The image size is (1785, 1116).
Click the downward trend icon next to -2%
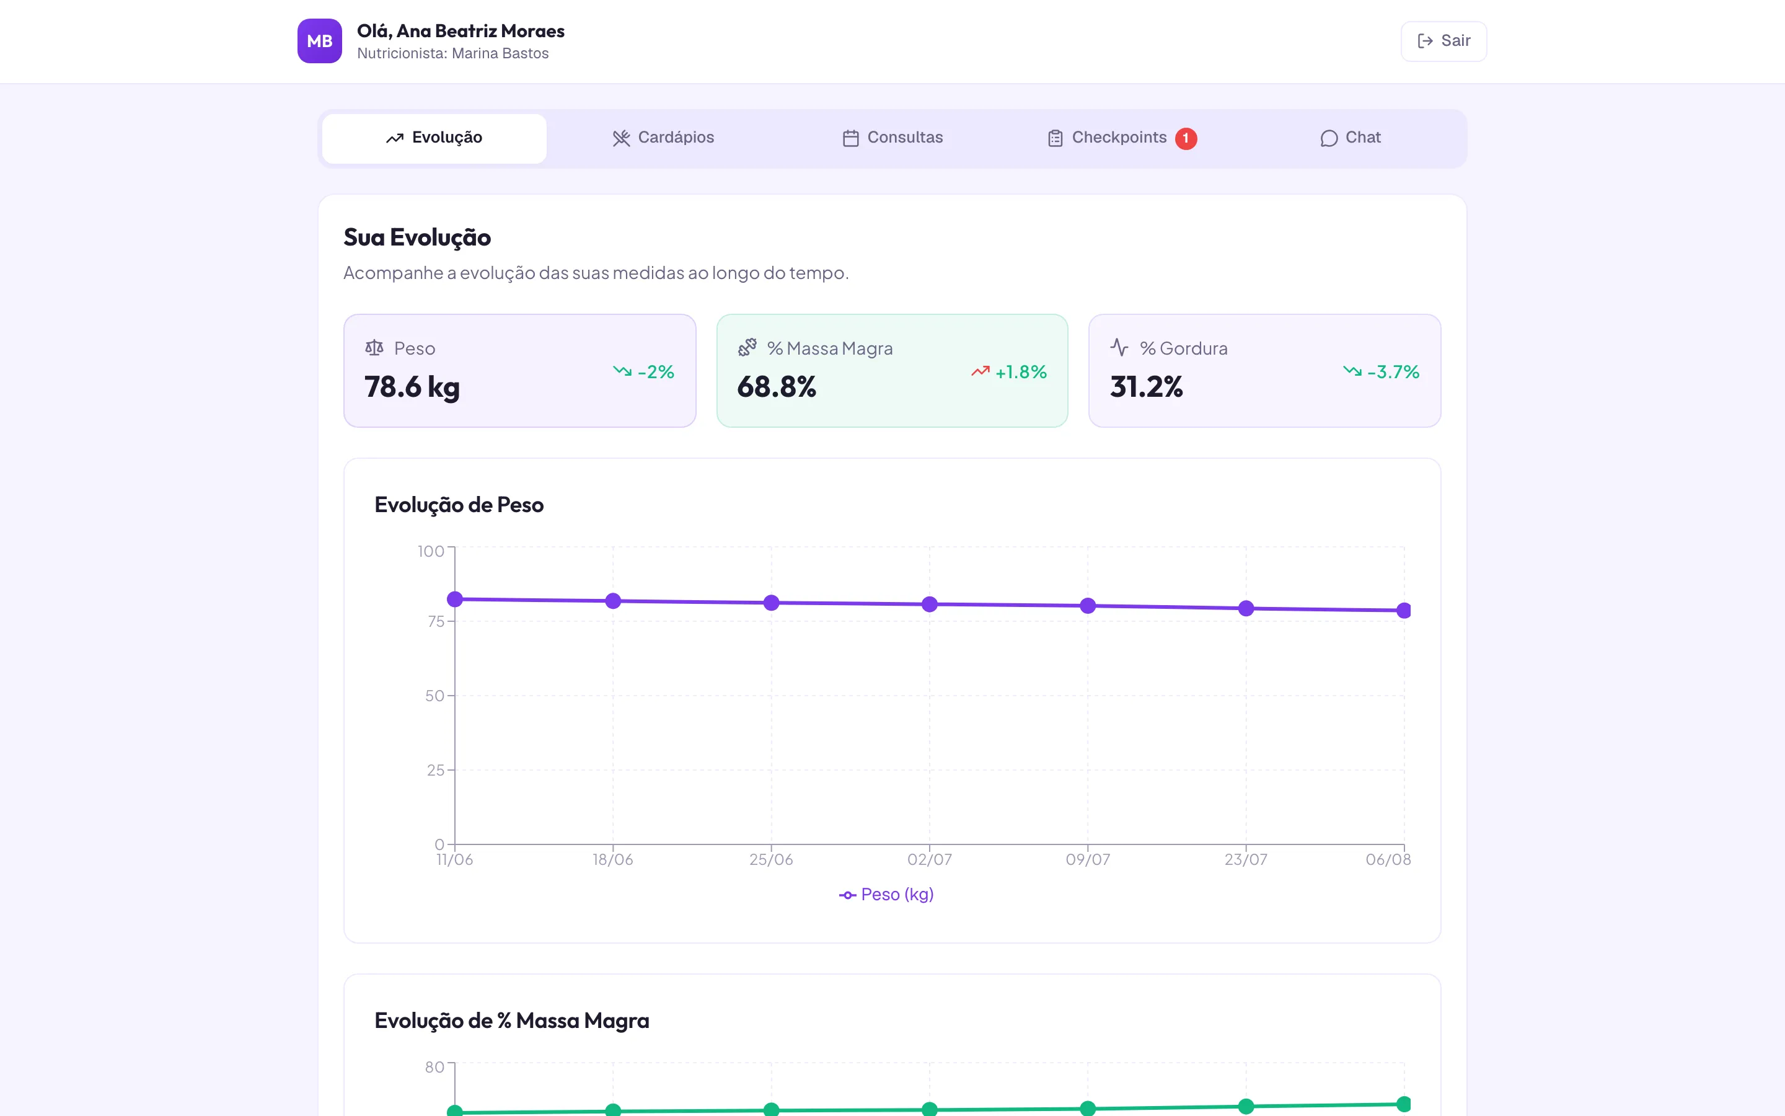pos(622,371)
